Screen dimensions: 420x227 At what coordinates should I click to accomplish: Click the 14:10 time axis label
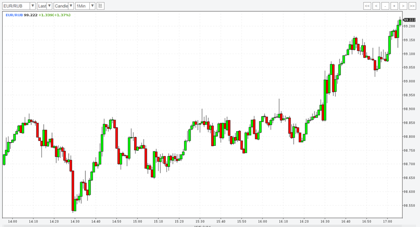pyautogui.click(x=33, y=222)
